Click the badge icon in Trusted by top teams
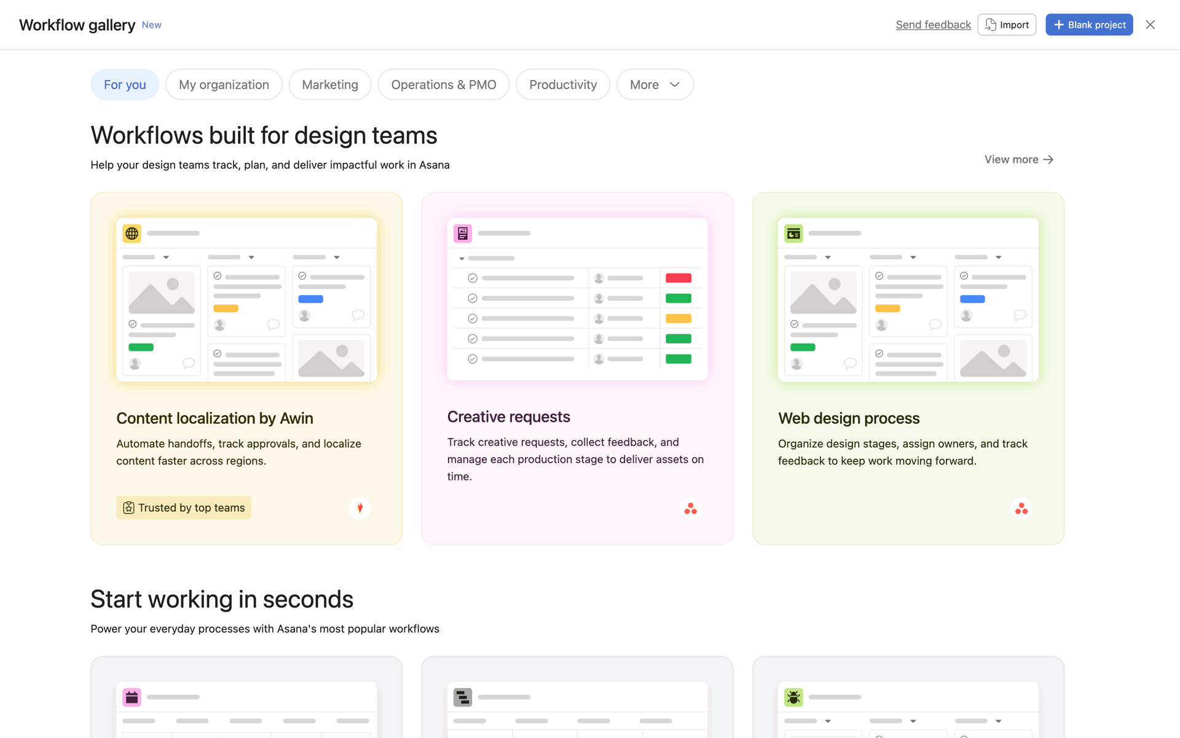 (x=128, y=507)
